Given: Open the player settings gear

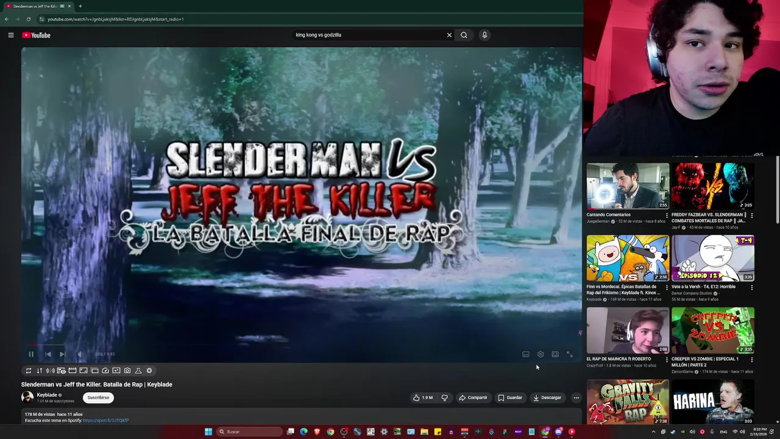Looking at the screenshot, I should [541, 354].
